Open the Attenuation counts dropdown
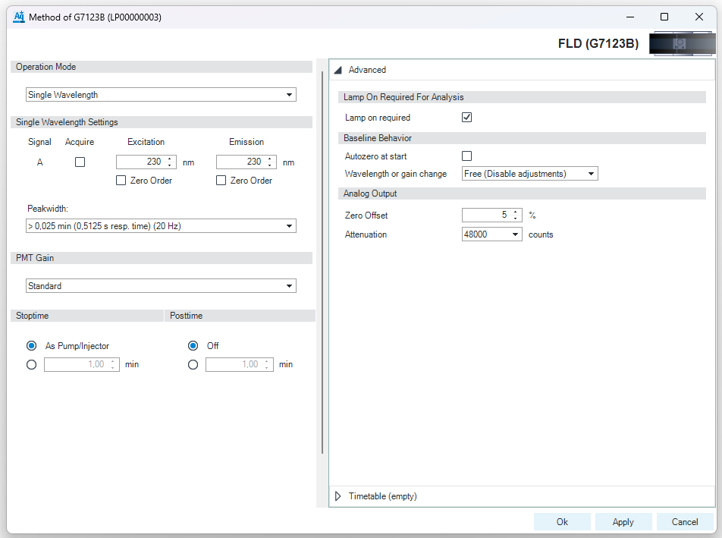 click(x=515, y=234)
